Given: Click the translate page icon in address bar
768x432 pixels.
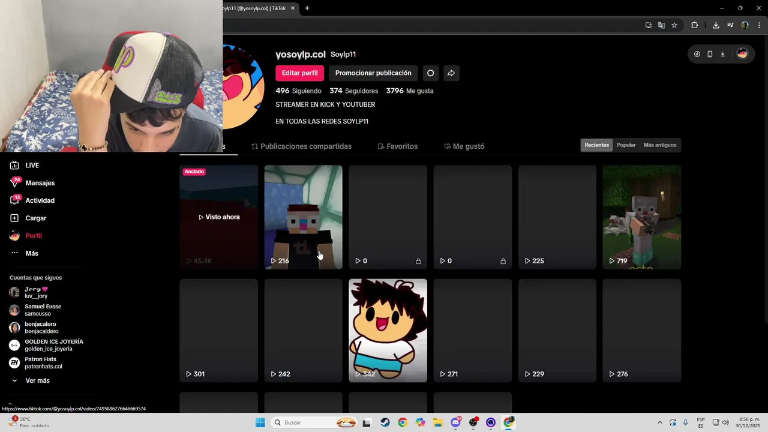Looking at the screenshot, I should (661, 25).
